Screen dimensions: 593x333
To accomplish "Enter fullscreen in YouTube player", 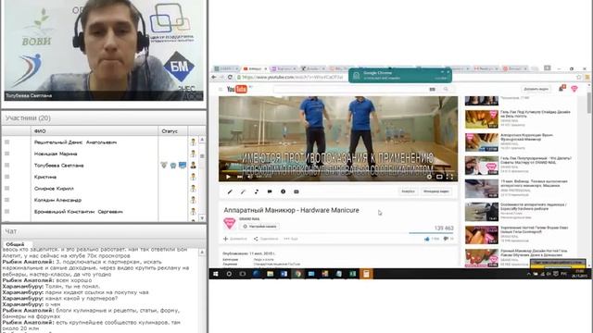I will [449, 177].
